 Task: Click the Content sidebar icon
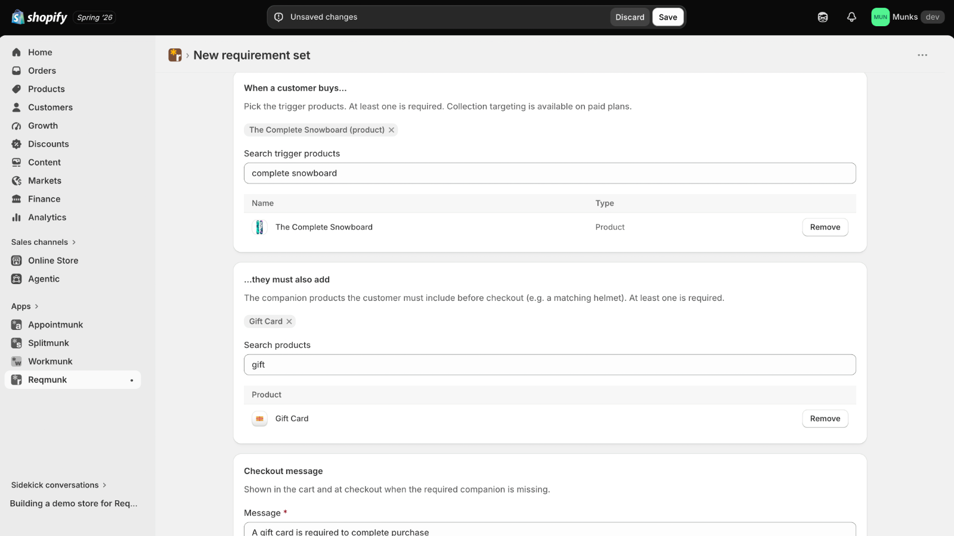[x=17, y=163]
